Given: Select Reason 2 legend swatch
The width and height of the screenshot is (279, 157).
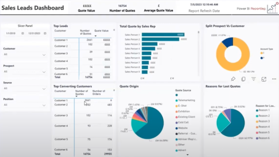Looking at the screenshot, I should point(257,116).
